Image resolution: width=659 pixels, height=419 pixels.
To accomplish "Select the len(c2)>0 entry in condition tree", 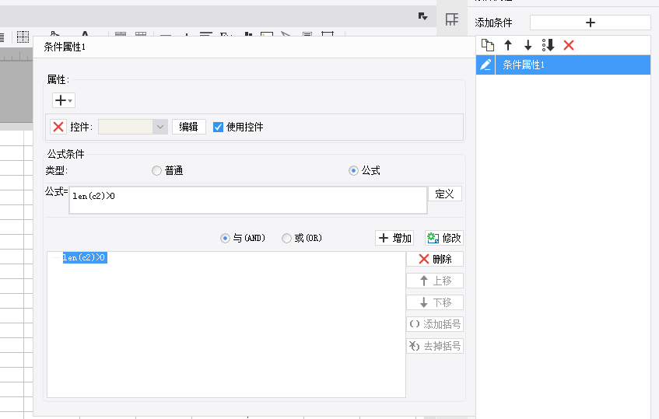I will point(85,257).
